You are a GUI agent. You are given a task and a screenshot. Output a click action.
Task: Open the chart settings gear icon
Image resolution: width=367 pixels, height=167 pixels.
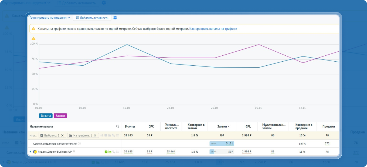(115, 18)
